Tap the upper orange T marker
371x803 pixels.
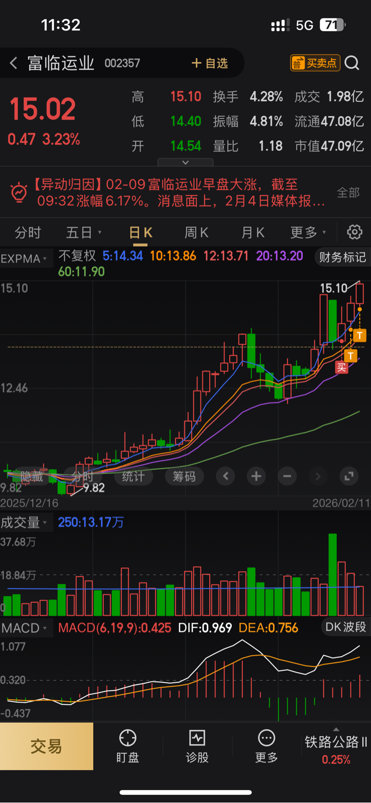pos(359,335)
